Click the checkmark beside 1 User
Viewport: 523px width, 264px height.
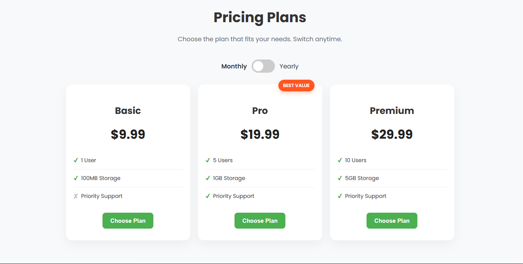(x=76, y=160)
